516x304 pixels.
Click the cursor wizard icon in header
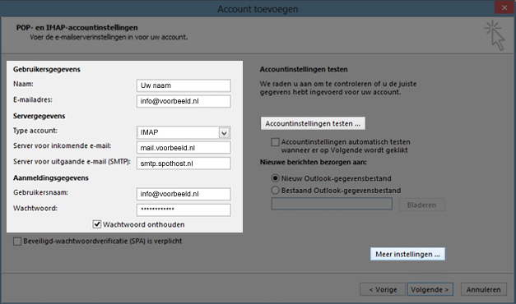click(495, 35)
